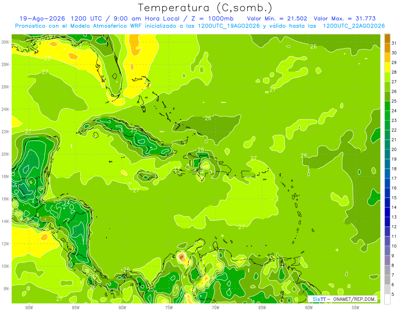Click the "5" colorbar scale label

pyautogui.click(x=393, y=294)
